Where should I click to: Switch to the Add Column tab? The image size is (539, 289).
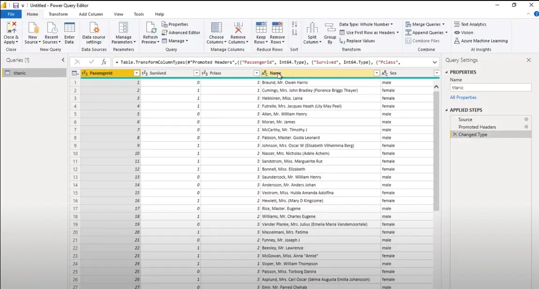pos(91,14)
